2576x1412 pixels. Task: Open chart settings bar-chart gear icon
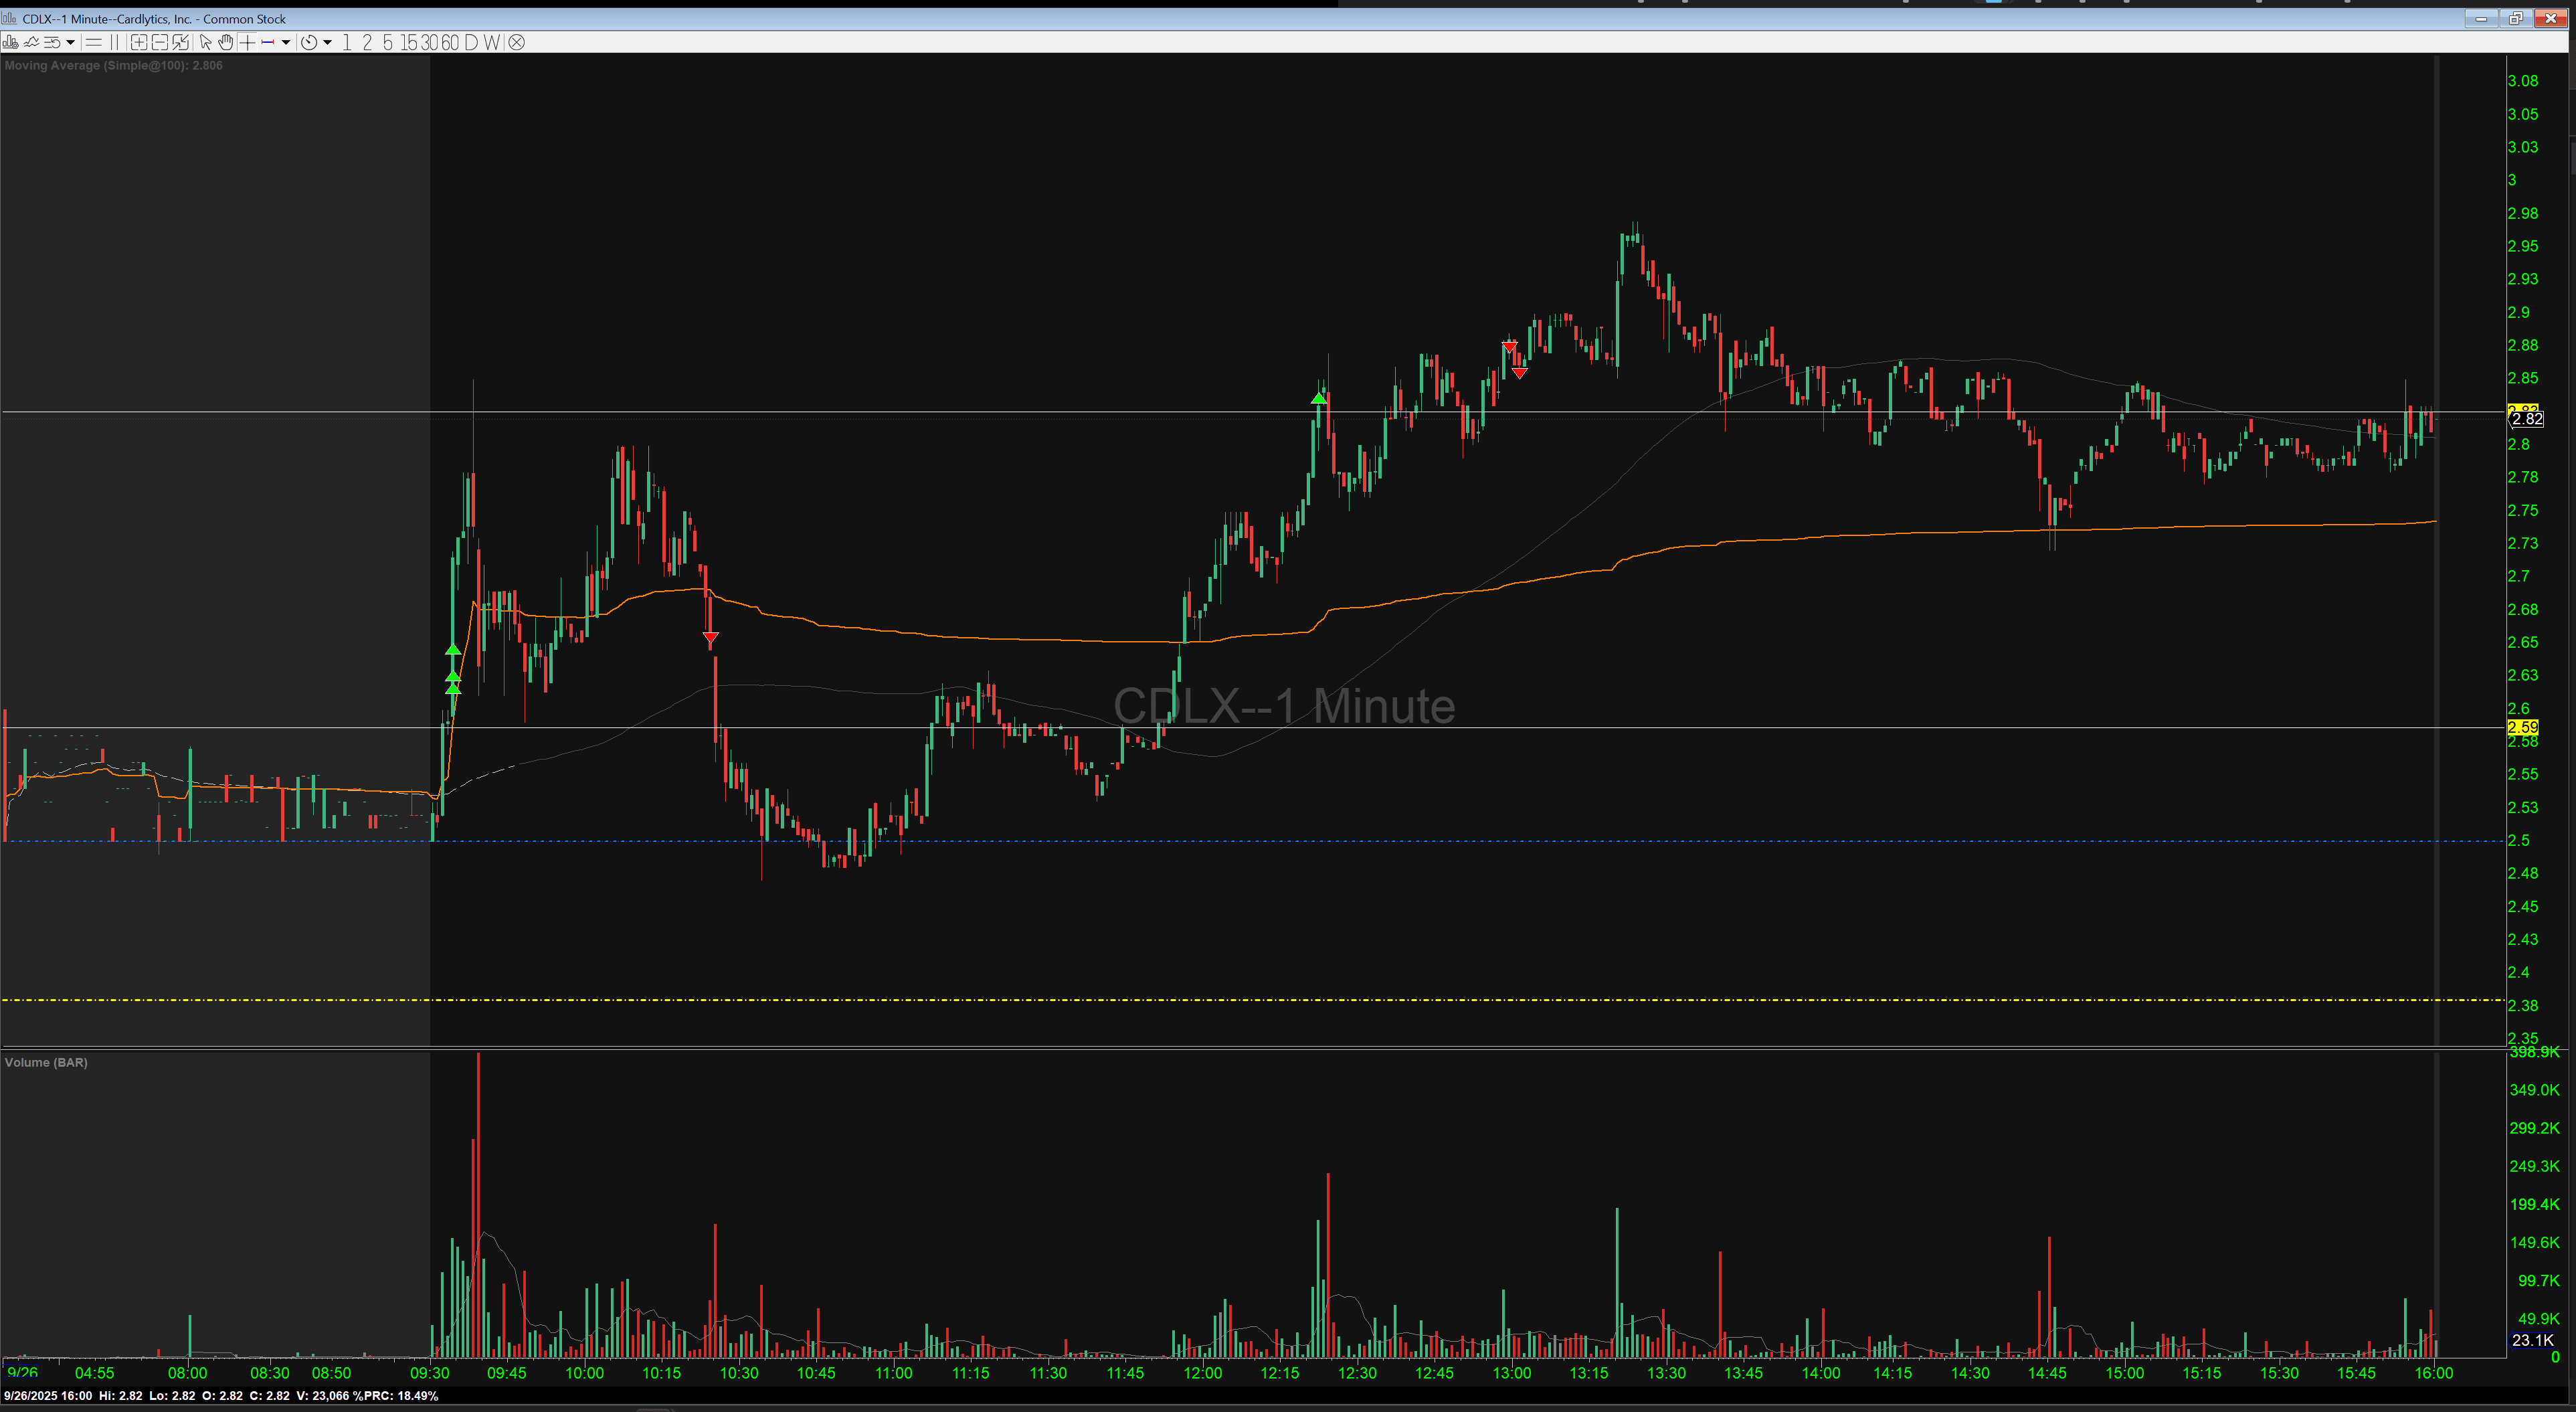point(10,42)
